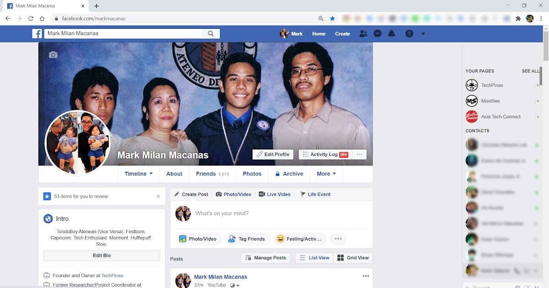Switch posts to Grid View
The width and height of the screenshot is (549, 288).
point(353,257)
